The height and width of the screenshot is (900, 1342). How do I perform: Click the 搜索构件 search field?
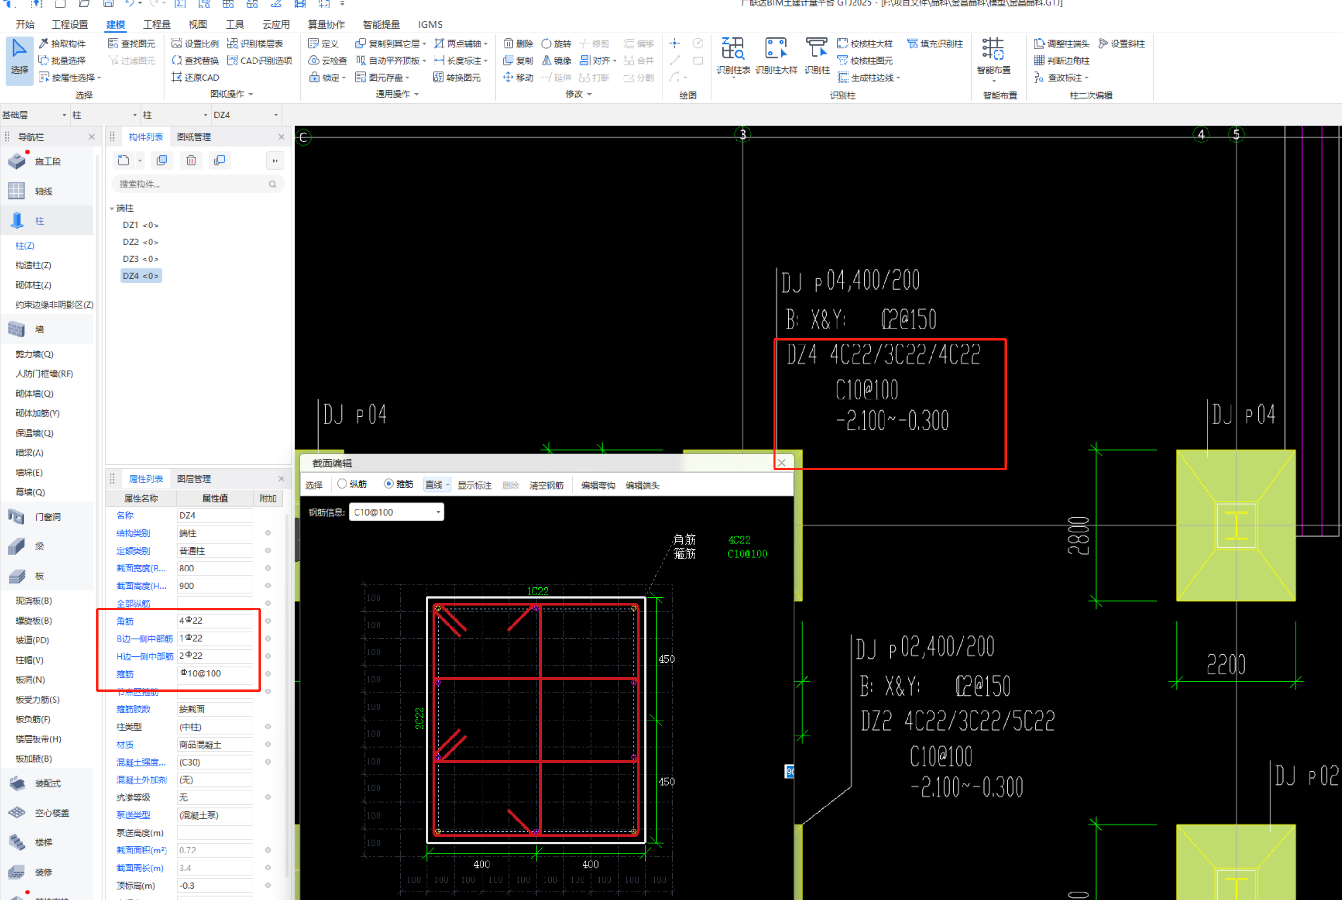pyautogui.click(x=197, y=184)
